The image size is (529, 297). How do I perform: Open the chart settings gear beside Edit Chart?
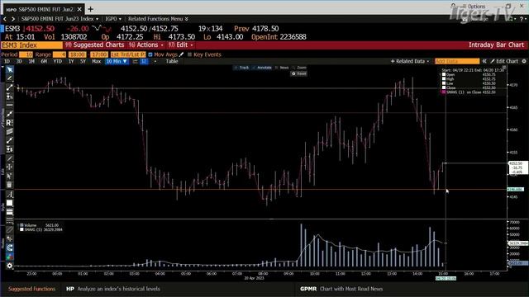pyautogui.click(x=524, y=61)
